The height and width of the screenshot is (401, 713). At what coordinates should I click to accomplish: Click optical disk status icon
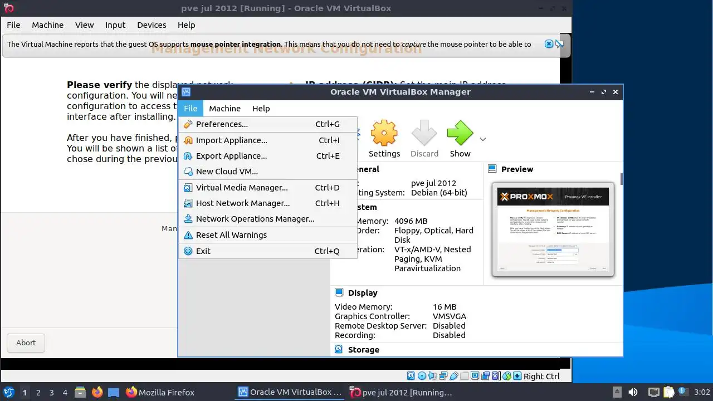pyautogui.click(x=422, y=376)
